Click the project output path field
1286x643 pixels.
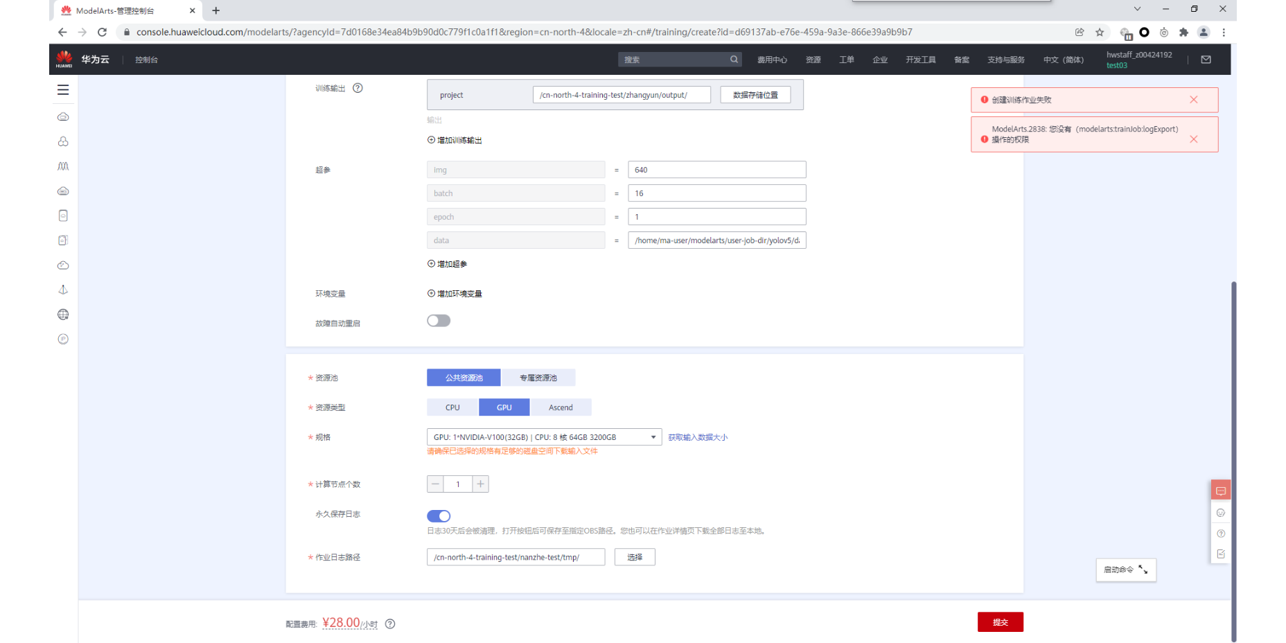[x=622, y=95]
